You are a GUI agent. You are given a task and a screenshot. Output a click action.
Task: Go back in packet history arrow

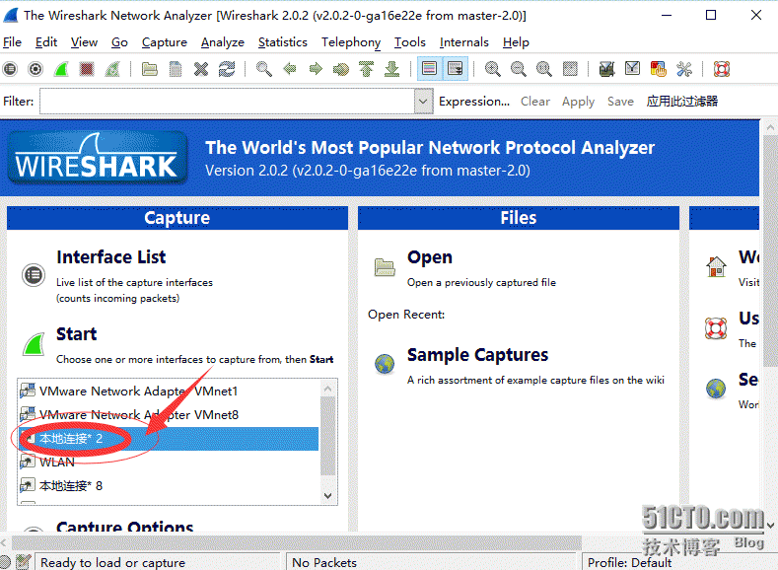[290, 69]
